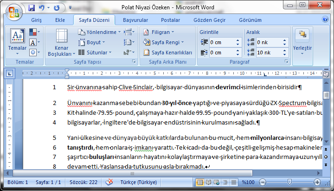Image resolution: width=334 pixels, height=191 pixels.
Task: Expand the Sayfa Rengi dropdown
Action: 164,42
